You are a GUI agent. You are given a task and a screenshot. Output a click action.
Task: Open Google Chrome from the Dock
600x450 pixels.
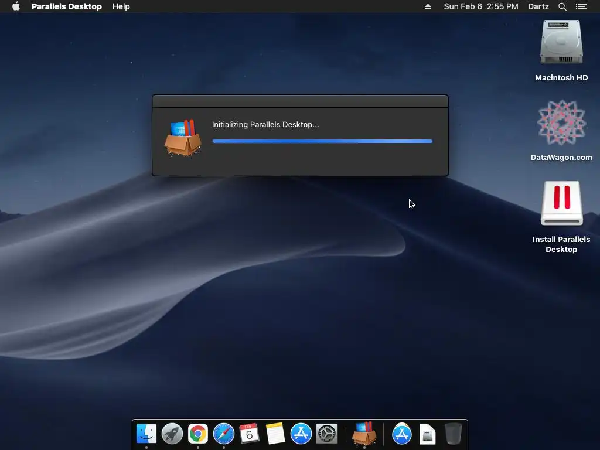pyautogui.click(x=198, y=434)
